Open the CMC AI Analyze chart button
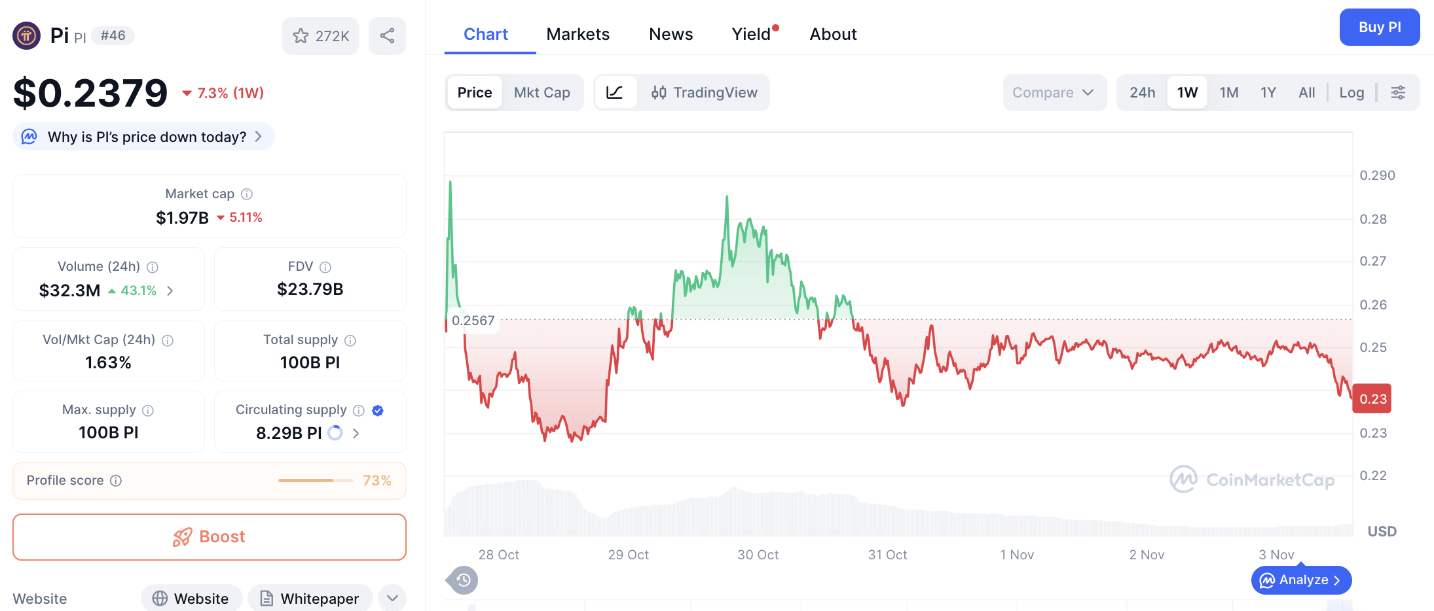 coord(1300,580)
